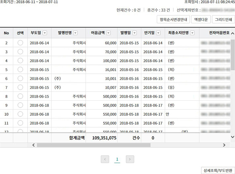Click horizontal scrollbar left arrow
The width and height of the screenshot is (235, 174).
tap(33, 145)
